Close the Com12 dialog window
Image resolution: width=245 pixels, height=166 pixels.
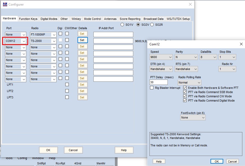click(x=241, y=44)
